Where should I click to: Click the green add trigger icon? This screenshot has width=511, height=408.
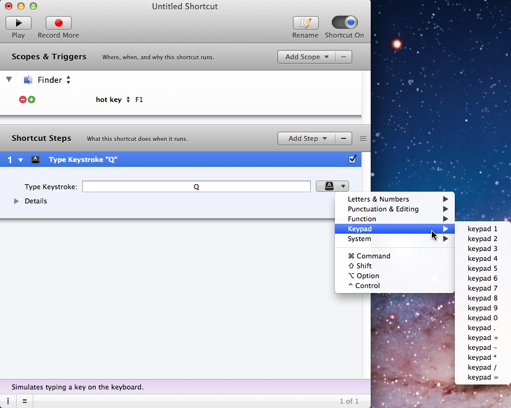coord(32,100)
